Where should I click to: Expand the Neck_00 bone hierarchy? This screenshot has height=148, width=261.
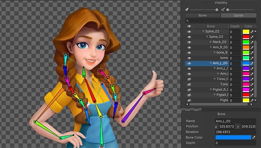pyautogui.click(x=211, y=42)
